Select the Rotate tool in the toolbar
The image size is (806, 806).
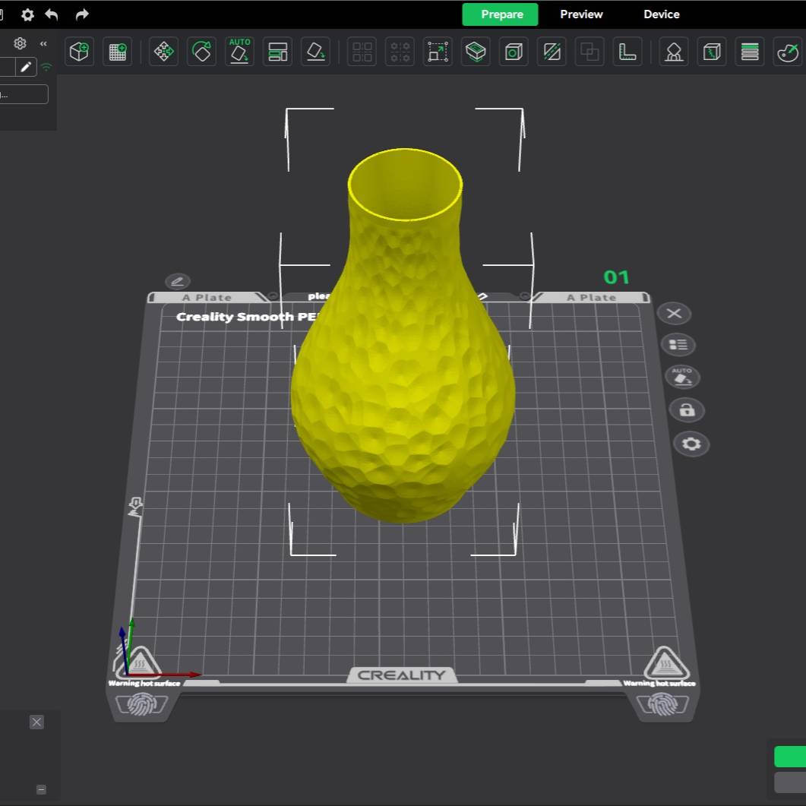(x=201, y=52)
